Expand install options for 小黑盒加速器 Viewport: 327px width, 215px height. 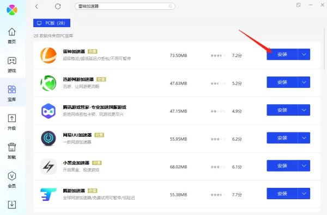point(304,166)
